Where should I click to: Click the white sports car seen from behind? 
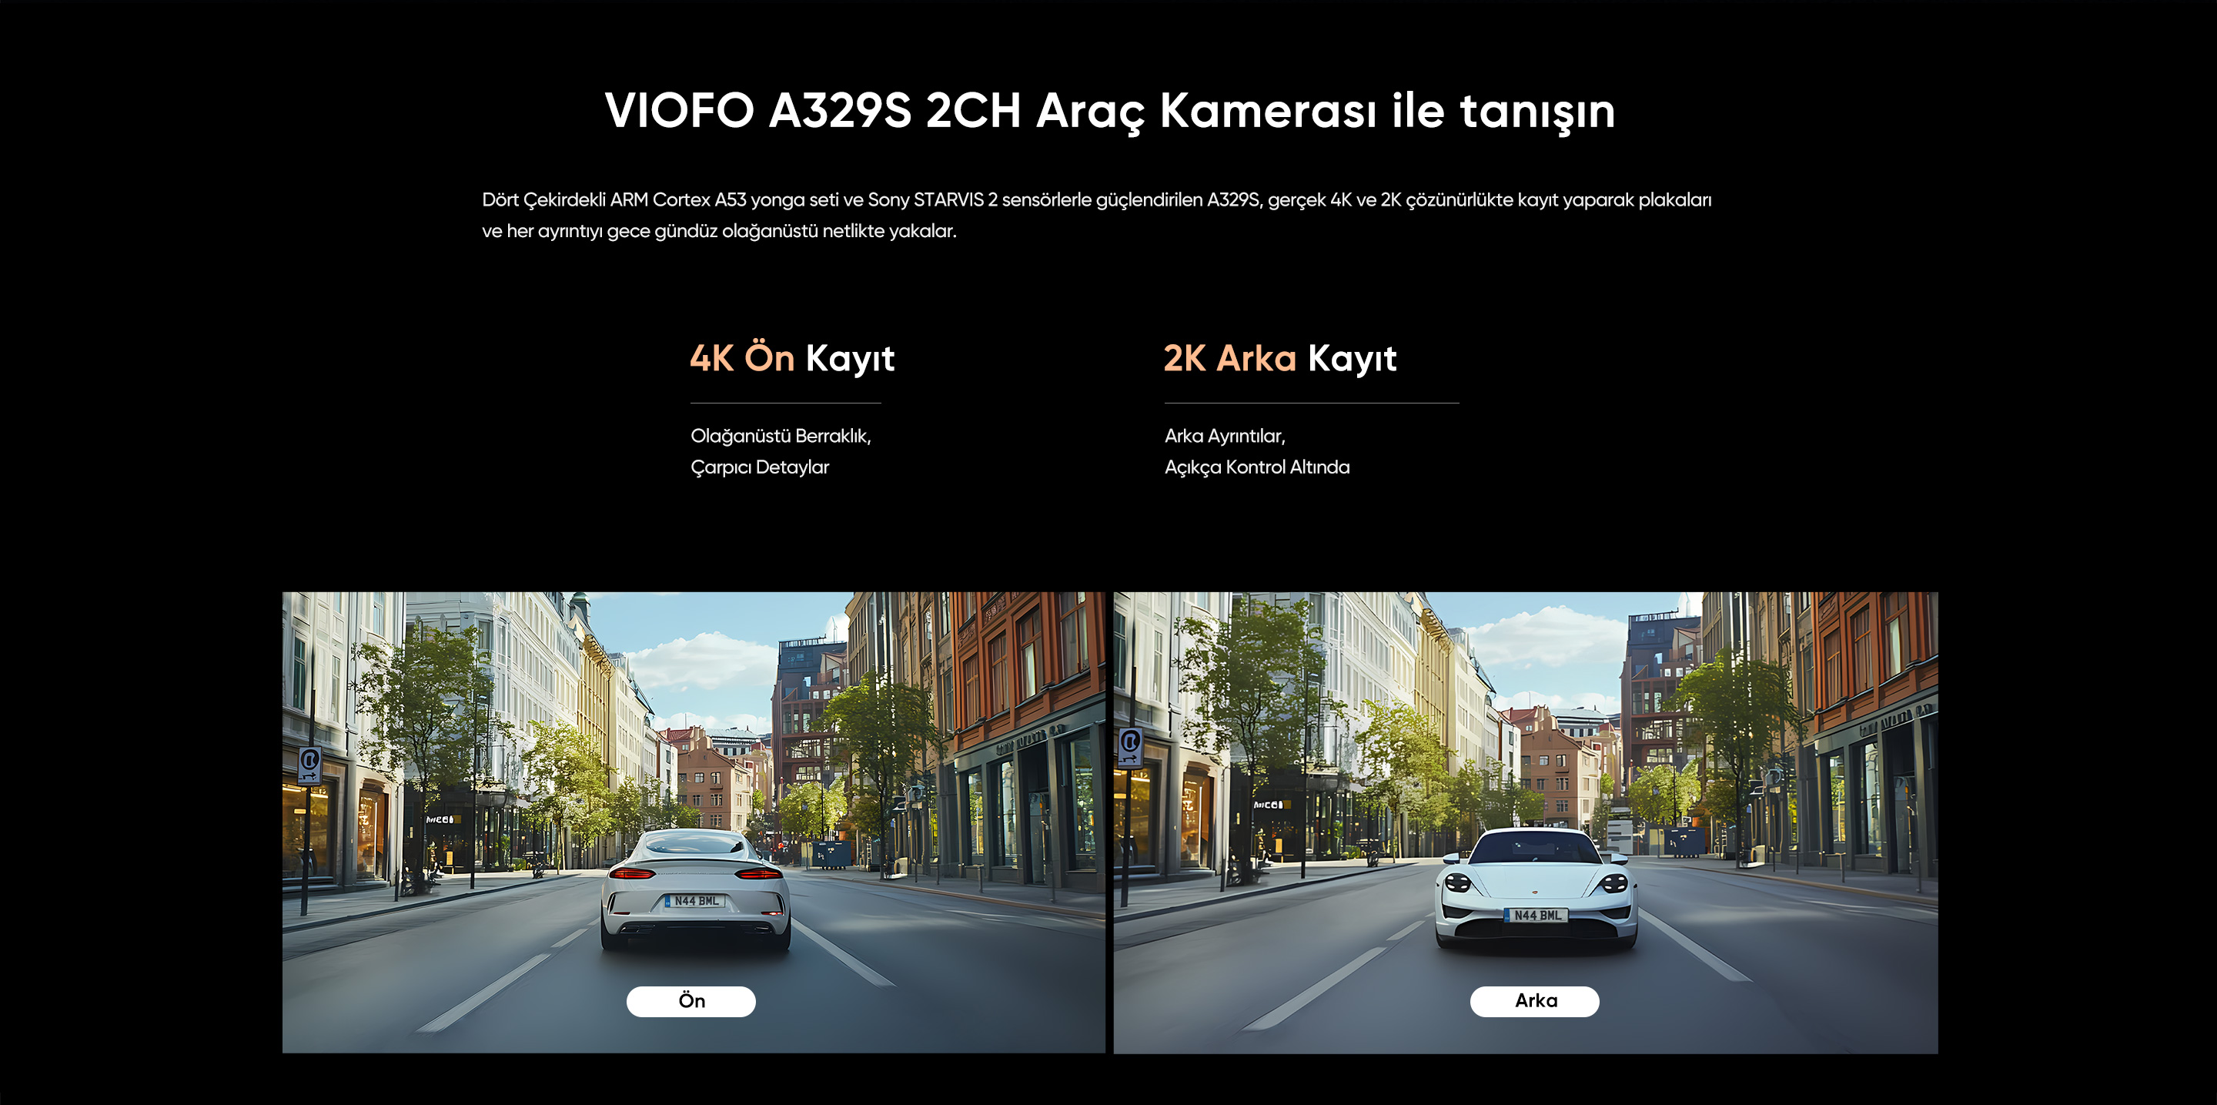pos(694,890)
